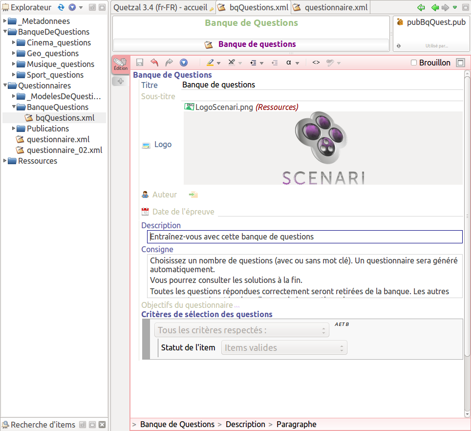Redo the last undone edit
This screenshot has height=431, width=471.
169,63
